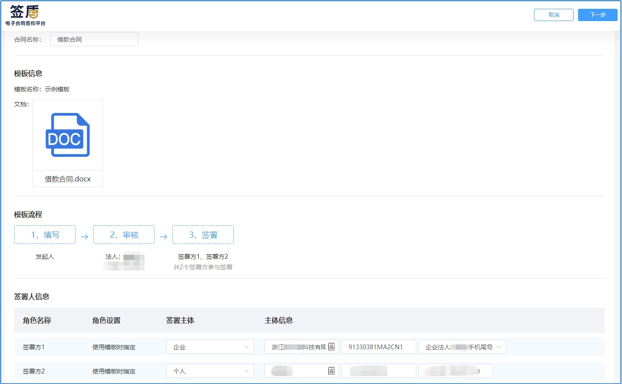Open the 签署主体 dropdown showing 企业
This screenshot has width=622, height=384.
[210, 347]
